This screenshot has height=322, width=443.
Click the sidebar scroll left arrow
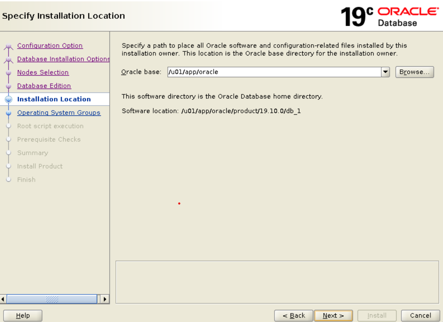(3, 299)
